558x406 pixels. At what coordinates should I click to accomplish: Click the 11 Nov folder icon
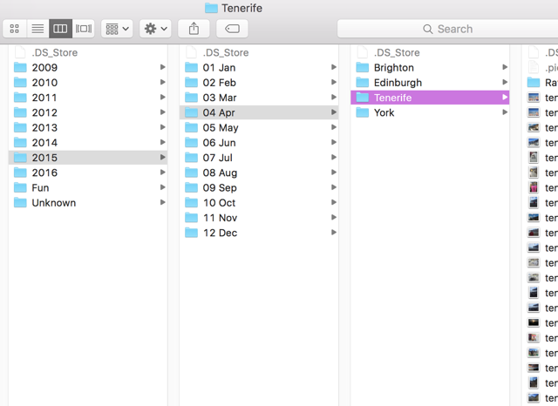192,218
